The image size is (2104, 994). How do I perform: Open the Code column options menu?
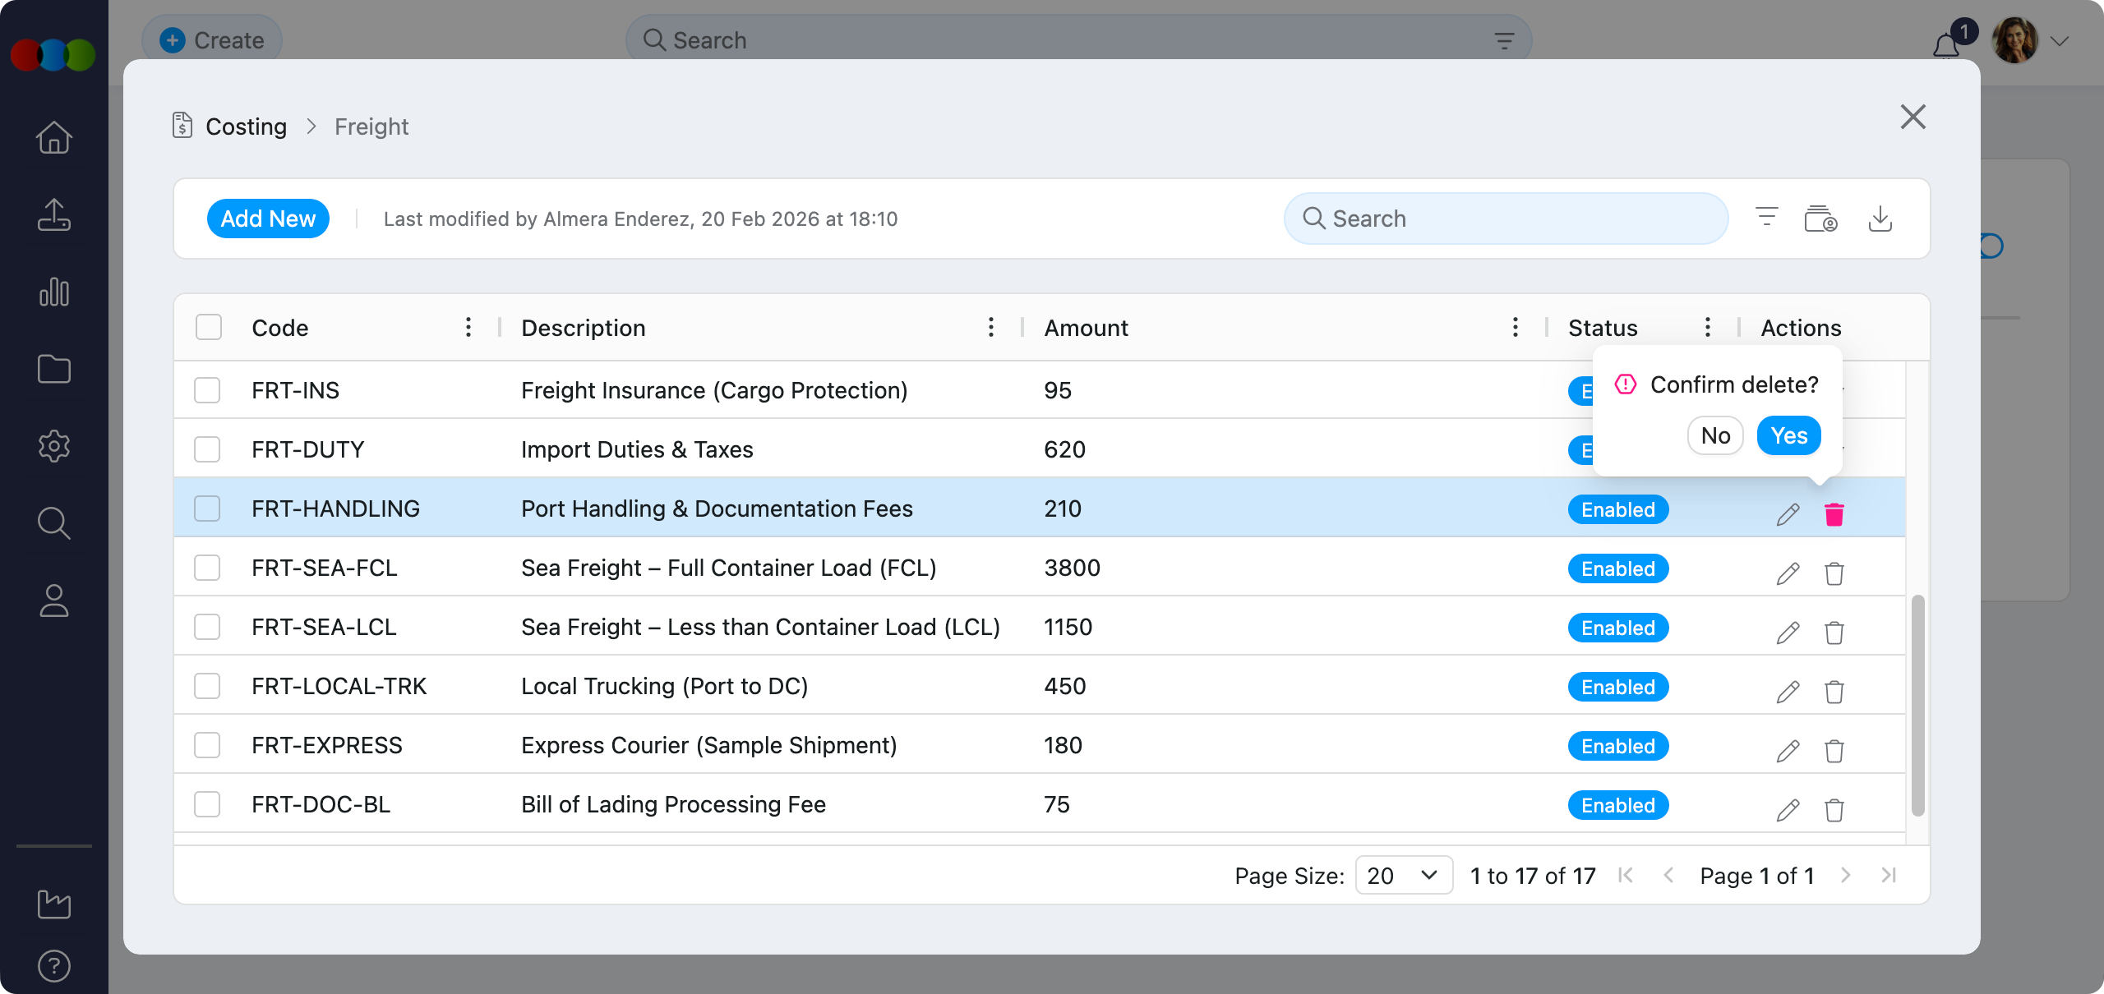click(x=468, y=327)
